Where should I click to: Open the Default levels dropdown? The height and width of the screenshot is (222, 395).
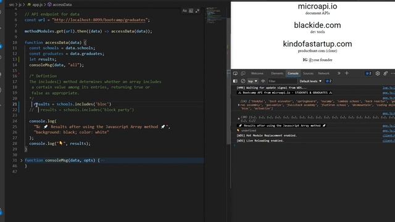click(310, 81)
